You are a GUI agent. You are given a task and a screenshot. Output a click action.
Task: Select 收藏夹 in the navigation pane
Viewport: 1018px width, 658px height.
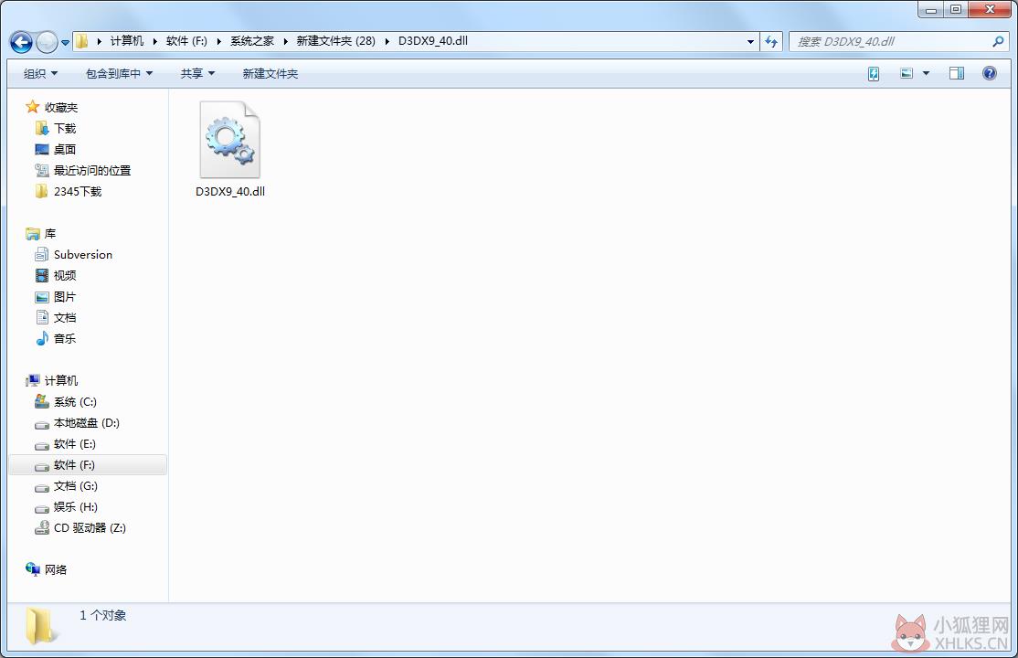coord(61,107)
